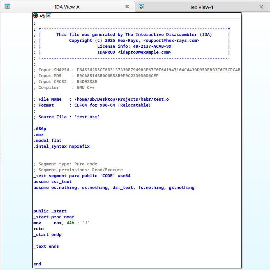The width and height of the screenshot is (270, 270).
Task: Click the Input CRC32 comment line
Action: coord(65,82)
